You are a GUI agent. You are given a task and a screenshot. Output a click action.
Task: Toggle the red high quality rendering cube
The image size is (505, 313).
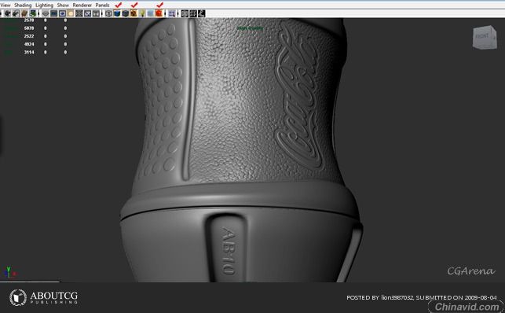coord(159,13)
